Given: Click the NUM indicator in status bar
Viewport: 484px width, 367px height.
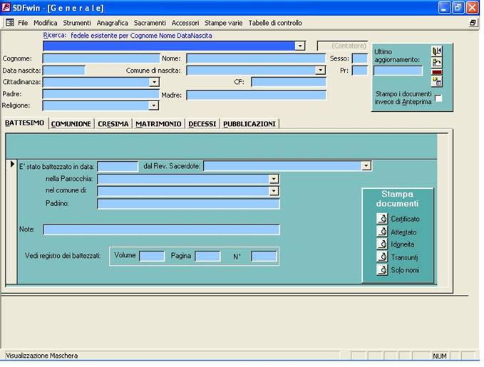Looking at the screenshot, I should click(x=440, y=356).
